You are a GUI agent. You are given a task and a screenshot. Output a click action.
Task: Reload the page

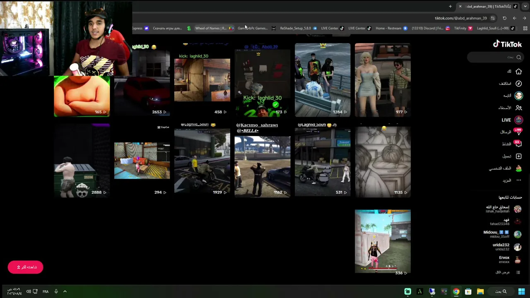click(504, 18)
